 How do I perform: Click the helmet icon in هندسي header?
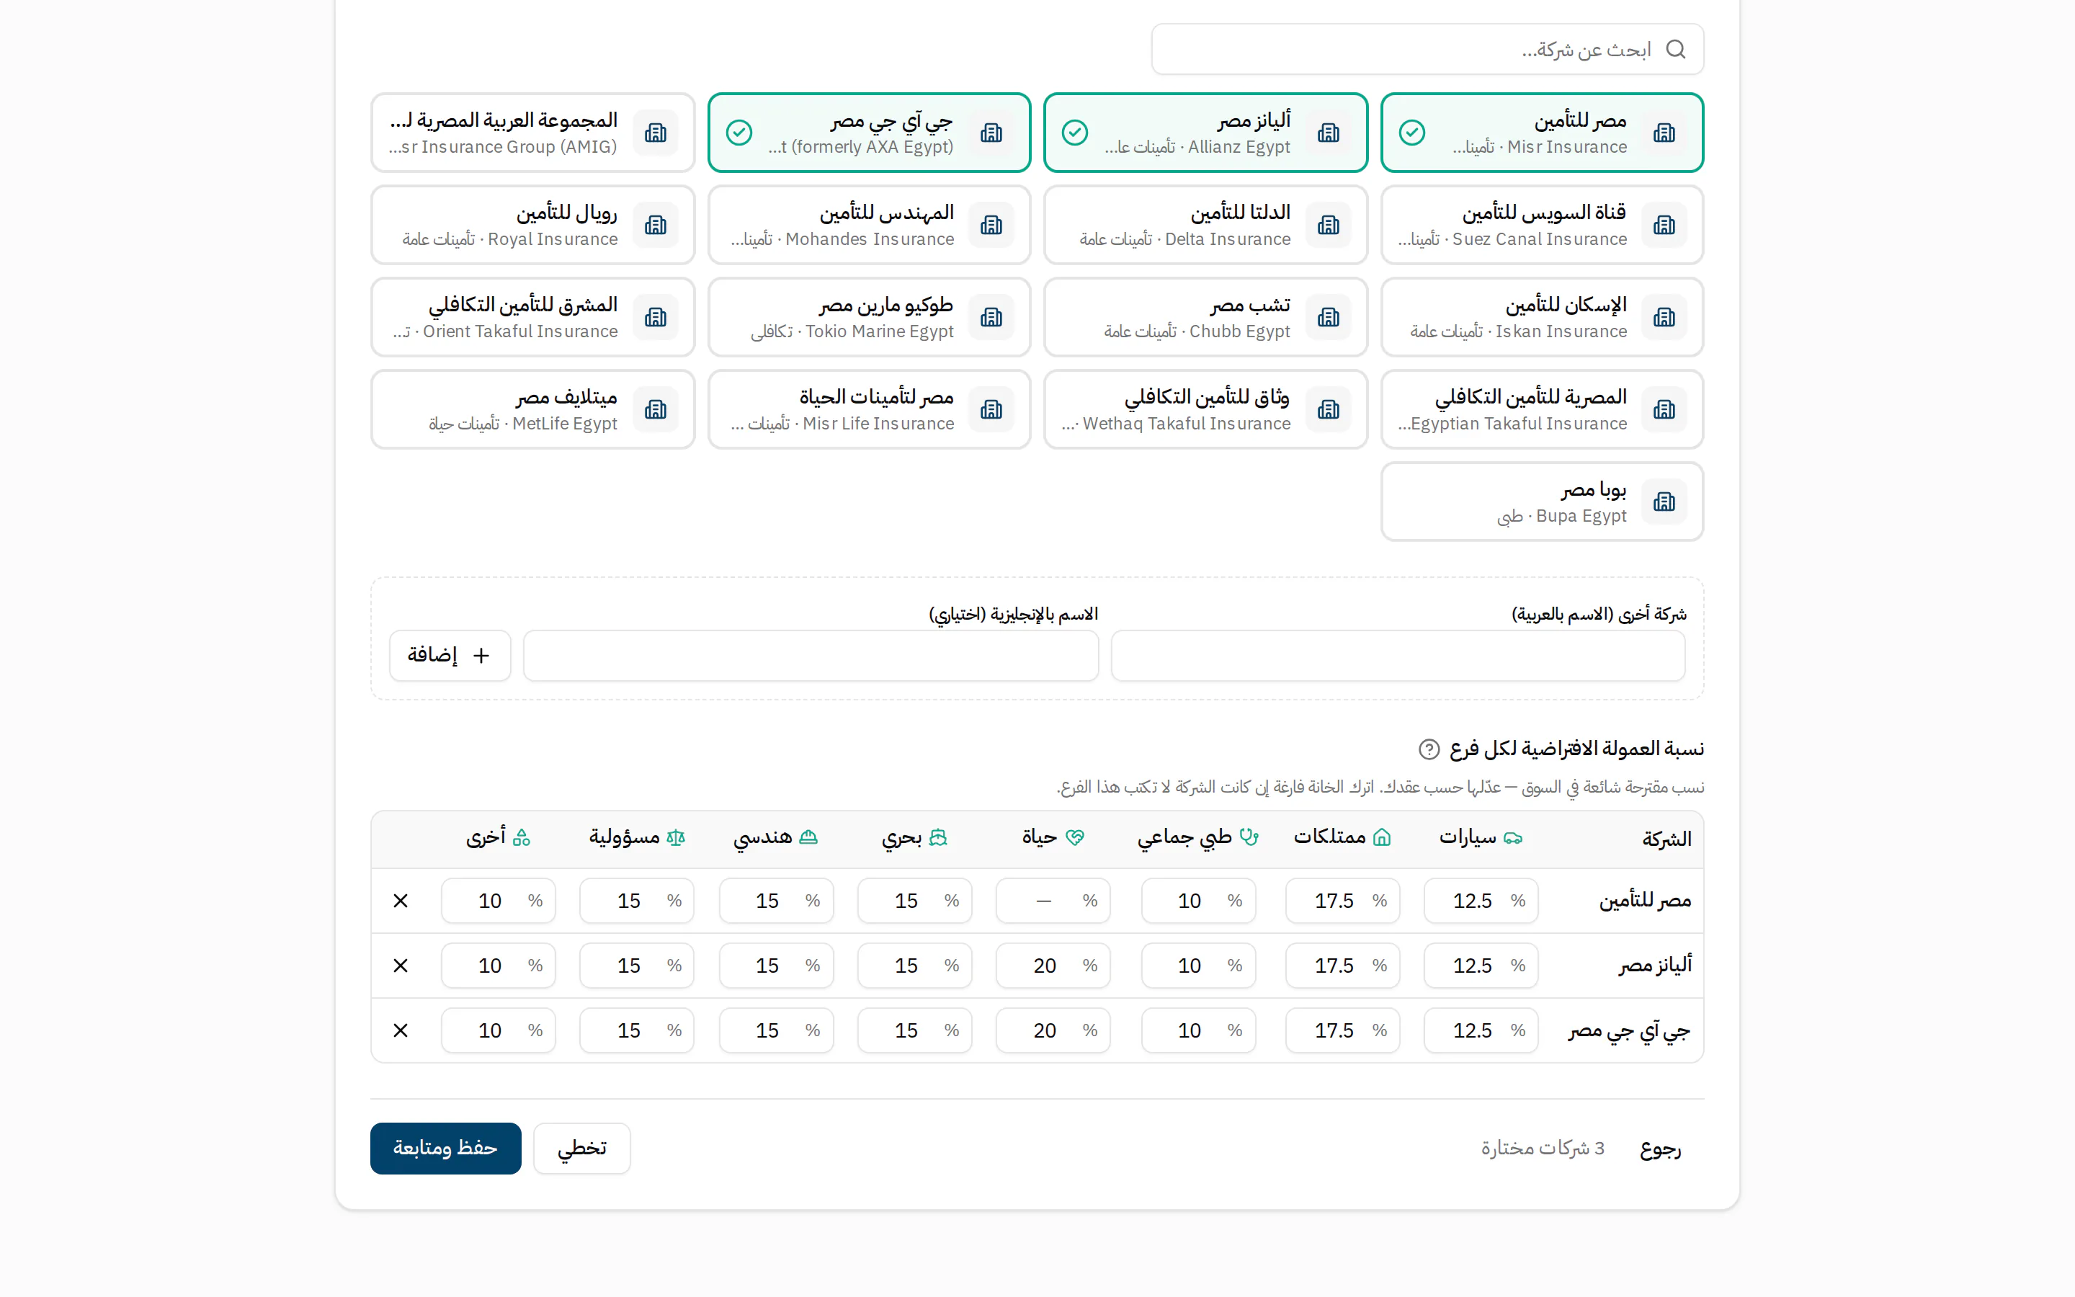(808, 838)
